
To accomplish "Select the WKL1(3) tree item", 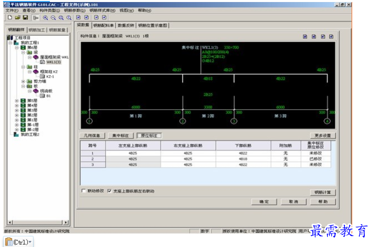I will [54, 62].
